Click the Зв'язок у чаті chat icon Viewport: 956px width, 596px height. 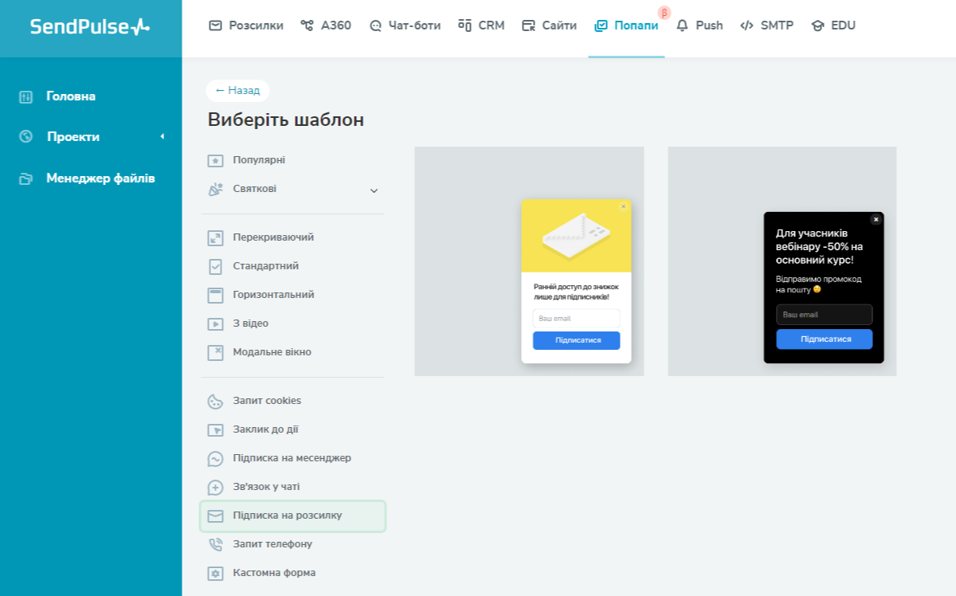[215, 488]
